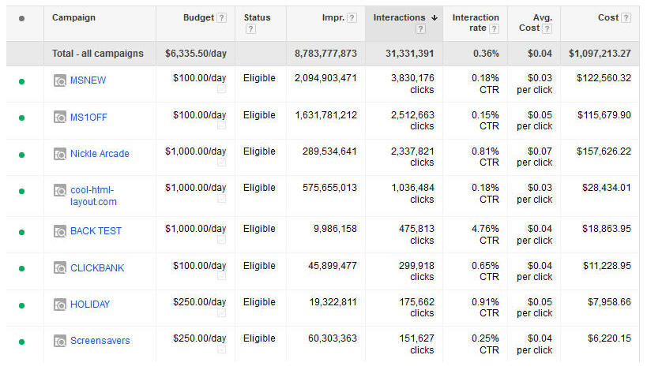The height and width of the screenshot is (370, 647).
Task: Click the help icon beside Cost header
Action: pos(626,18)
